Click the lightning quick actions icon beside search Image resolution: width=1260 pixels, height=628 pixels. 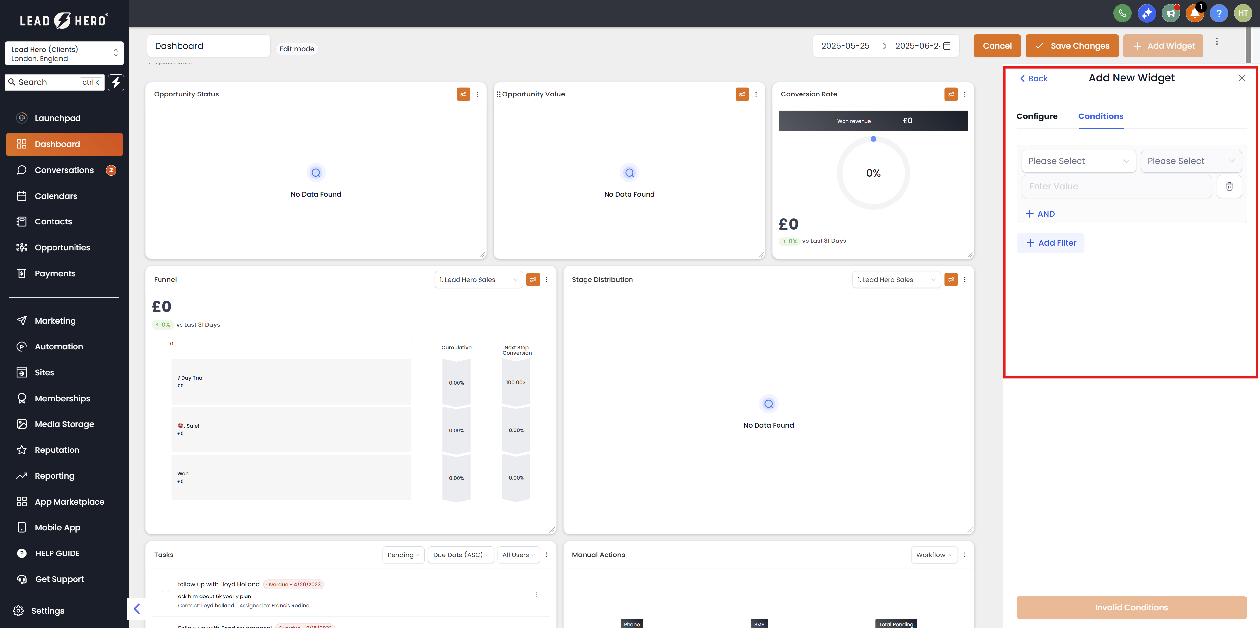tap(116, 82)
